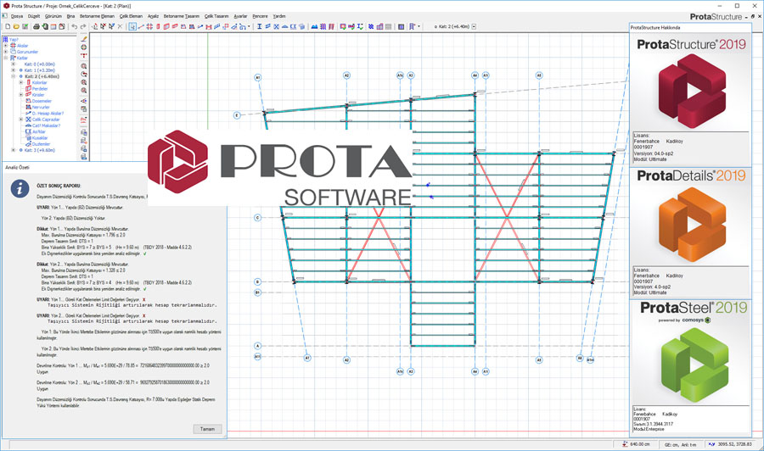Click the New file icon in the toolbar
Screen dimensions: 764x451
pos(8,27)
